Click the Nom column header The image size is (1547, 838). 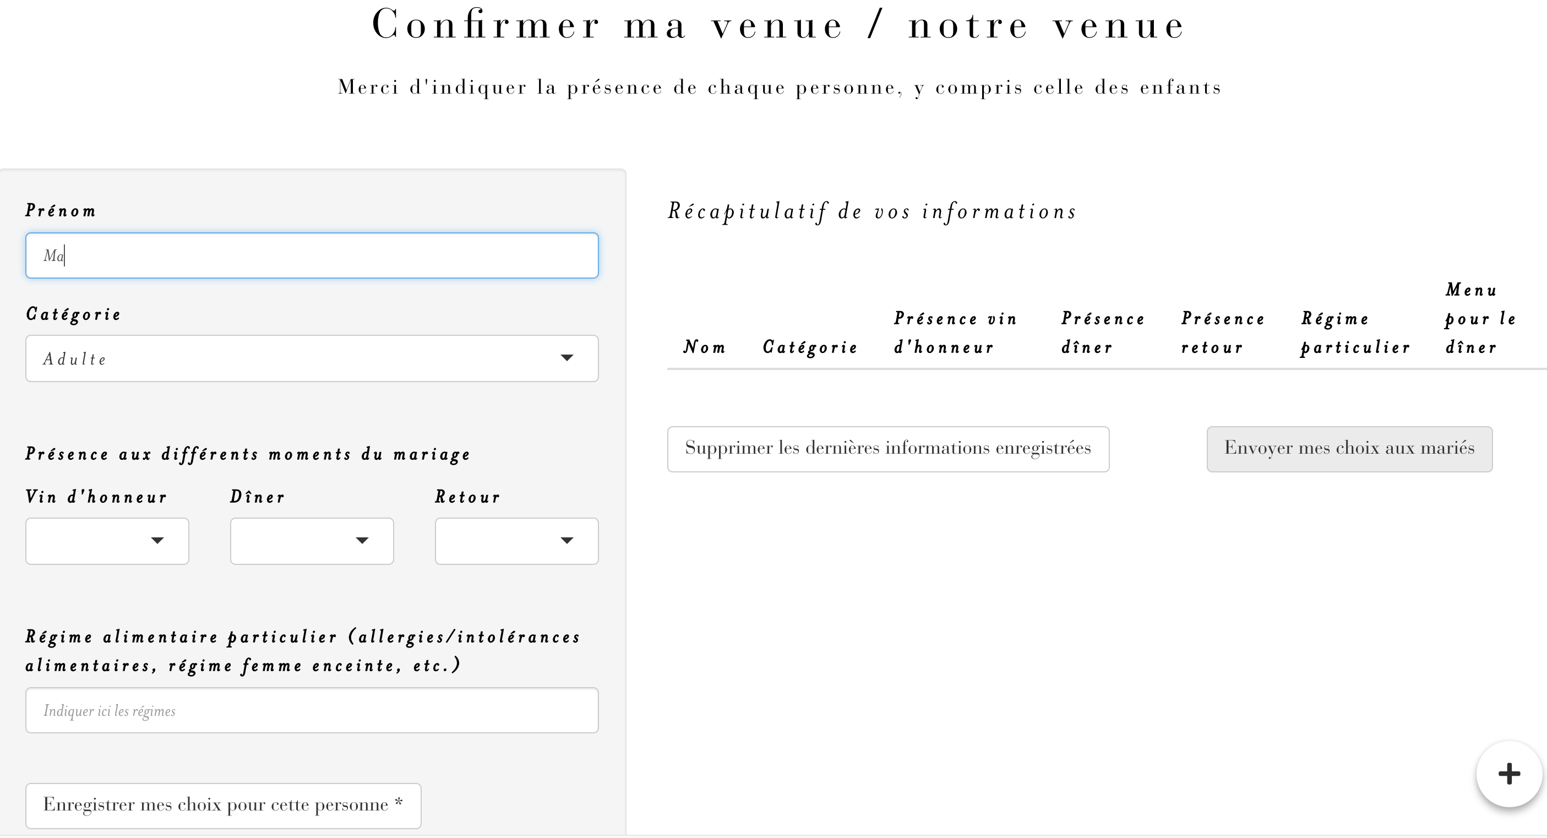pyautogui.click(x=705, y=347)
